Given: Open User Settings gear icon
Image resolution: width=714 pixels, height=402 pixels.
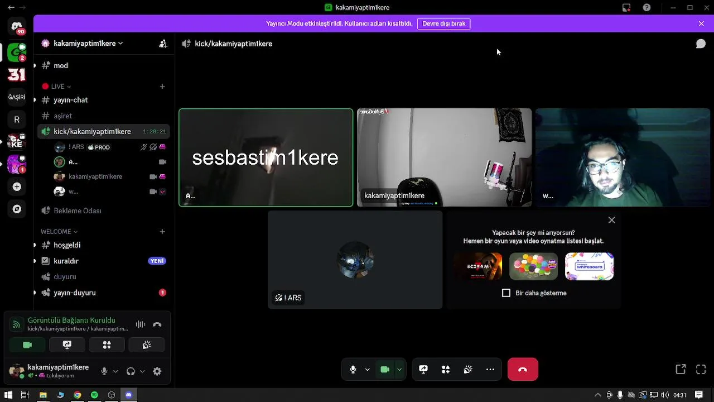Looking at the screenshot, I should click(157, 371).
